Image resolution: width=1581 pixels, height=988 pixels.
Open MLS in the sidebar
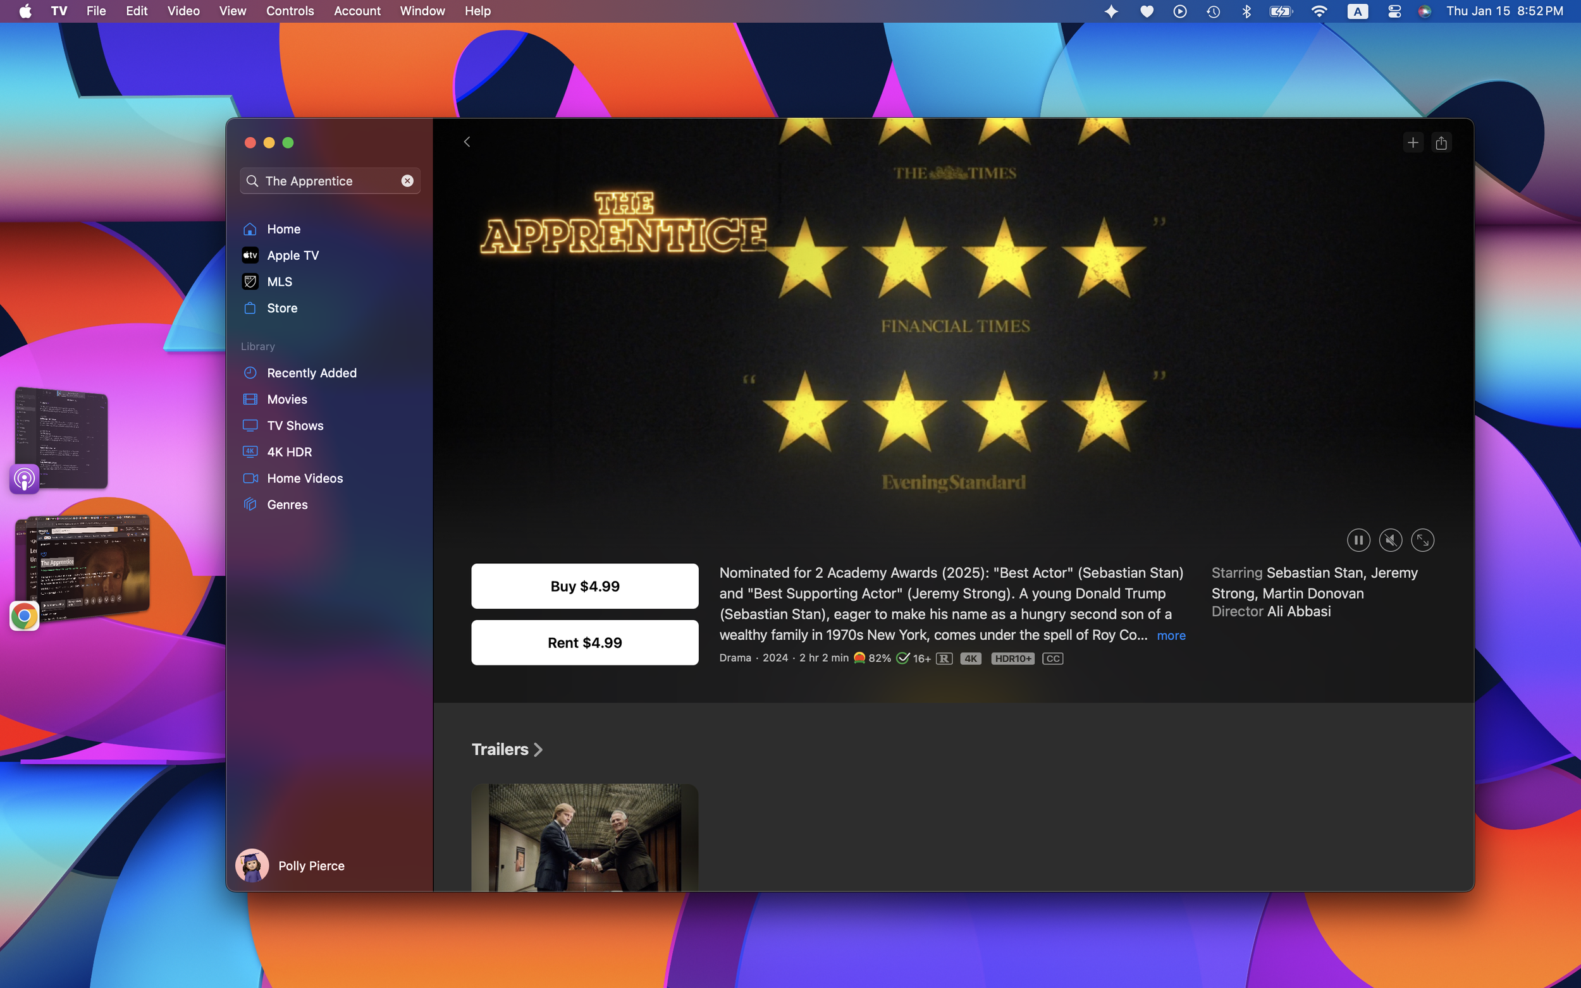pyautogui.click(x=279, y=282)
